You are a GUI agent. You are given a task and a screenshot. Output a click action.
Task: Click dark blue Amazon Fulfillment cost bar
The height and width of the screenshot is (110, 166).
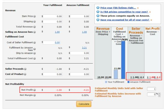click(x=123, y=60)
